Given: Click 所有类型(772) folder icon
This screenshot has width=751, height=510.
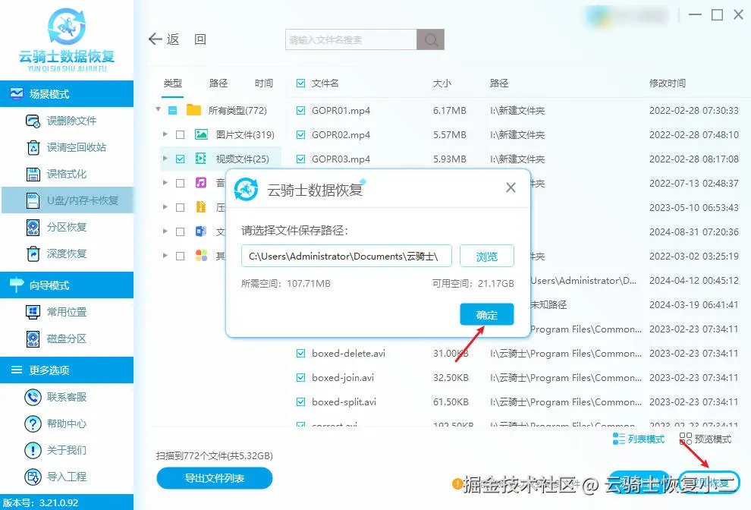Looking at the screenshot, I should click(x=193, y=110).
